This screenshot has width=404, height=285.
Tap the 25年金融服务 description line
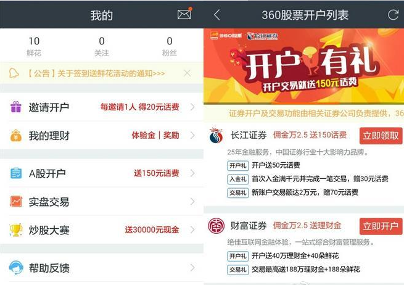[298, 152]
